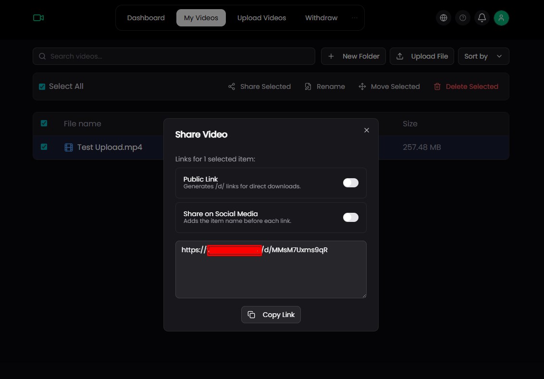Click the help question mark icon

pos(463,18)
